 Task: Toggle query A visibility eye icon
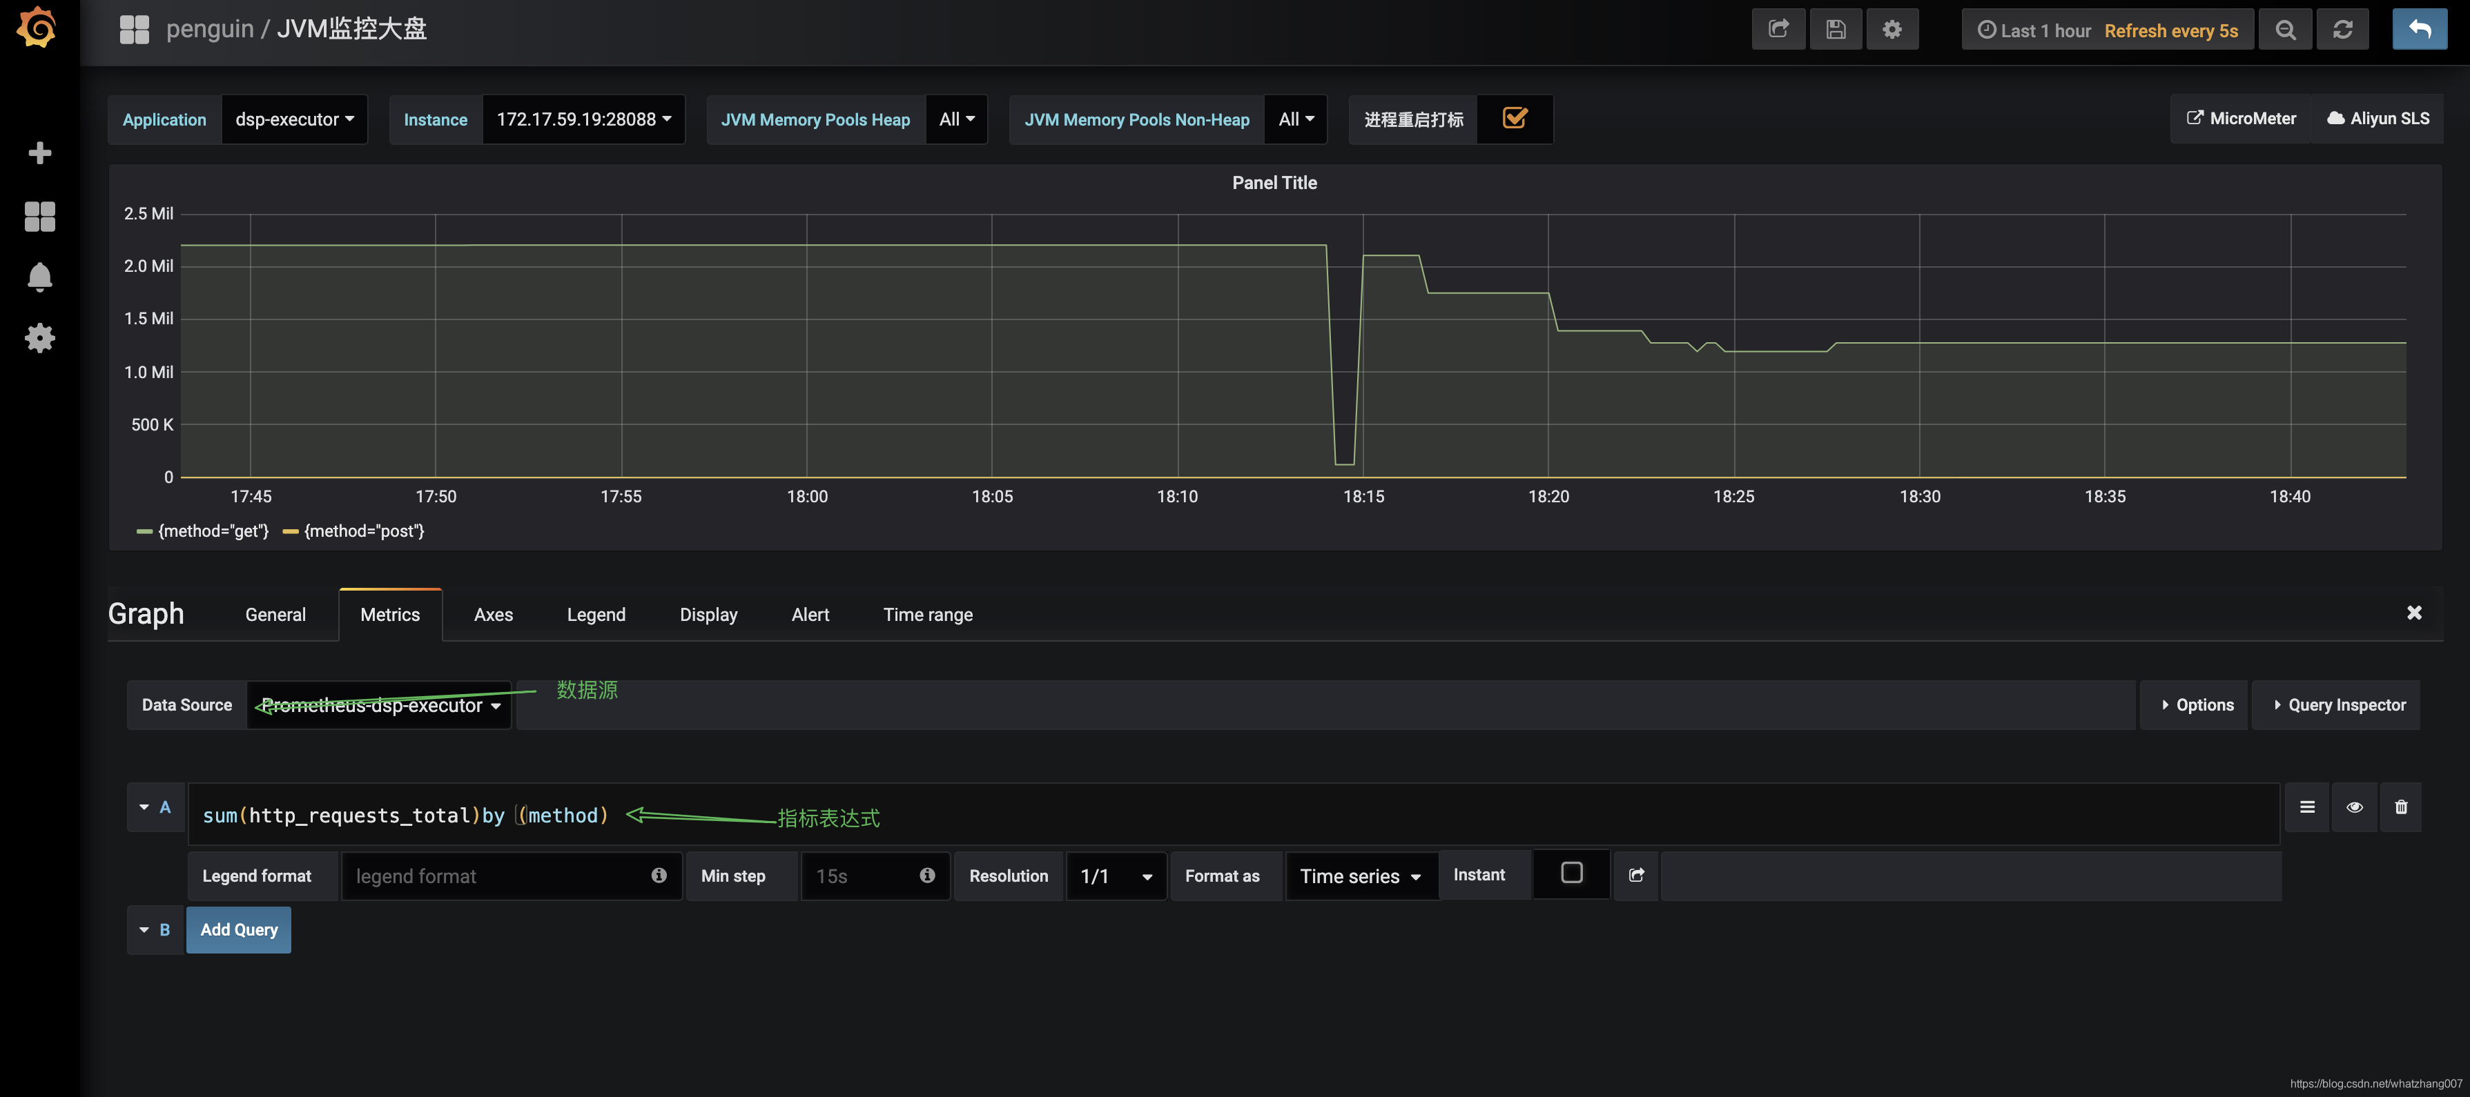tap(2353, 807)
